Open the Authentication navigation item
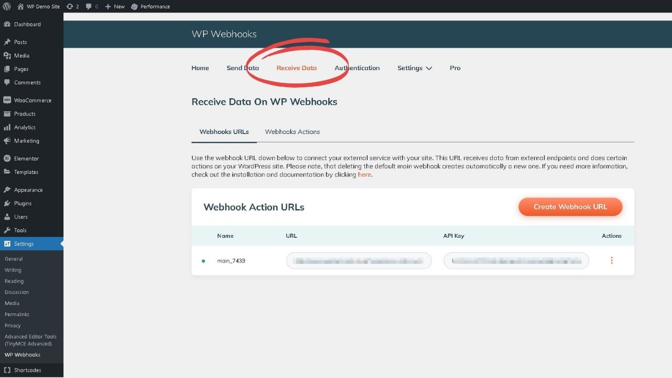 point(357,68)
